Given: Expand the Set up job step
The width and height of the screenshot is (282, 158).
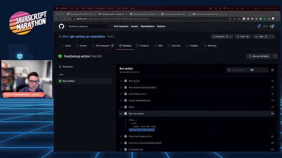Looking at the screenshot, I should [x=121, y=81].
